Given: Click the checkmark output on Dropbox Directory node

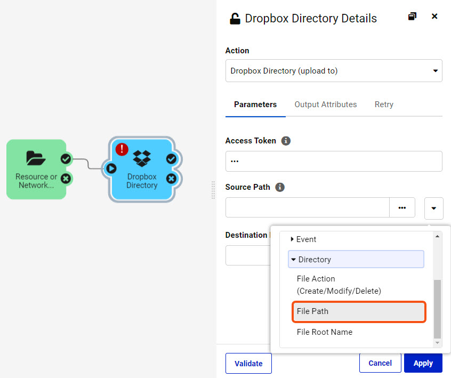Looking at the screenshot, I should tap(171, 158).
